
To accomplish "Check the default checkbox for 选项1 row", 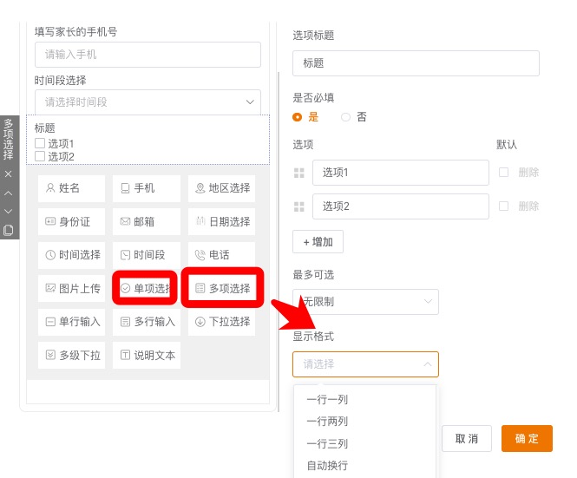I will pos(504,173).
